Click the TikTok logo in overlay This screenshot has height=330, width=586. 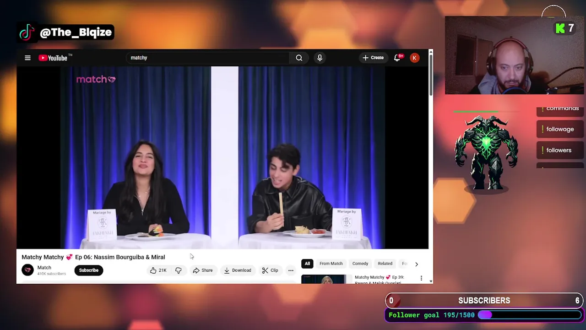[x=27, y=33]
